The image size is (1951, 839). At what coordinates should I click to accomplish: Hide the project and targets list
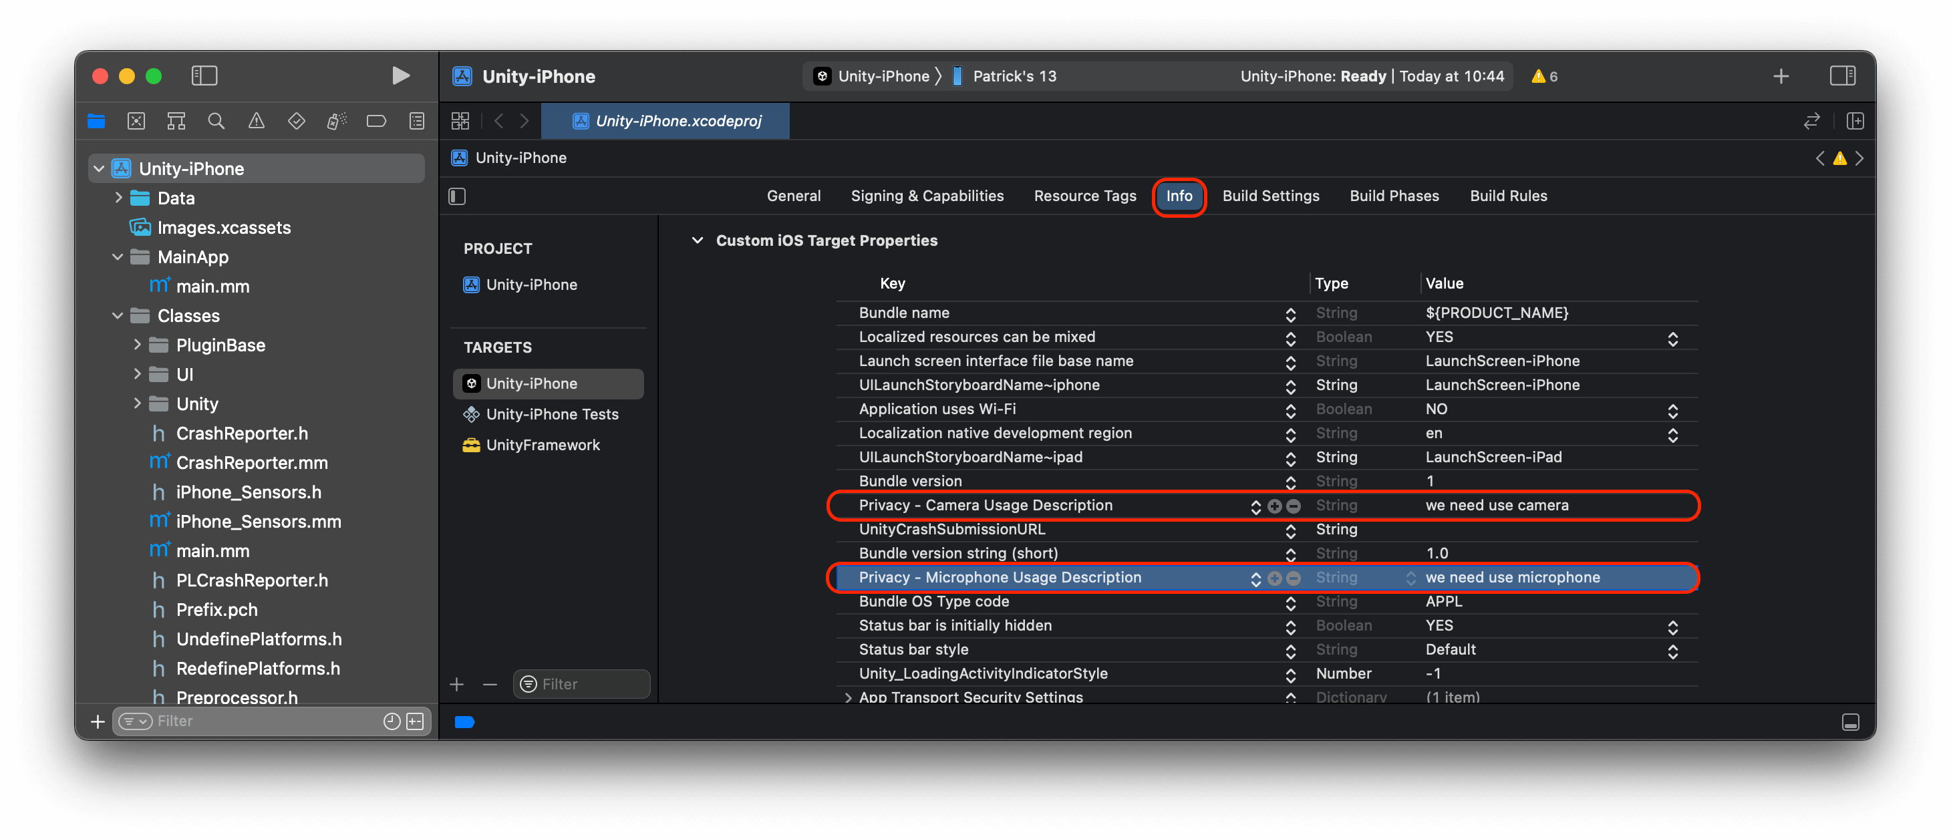coord(458,197)
